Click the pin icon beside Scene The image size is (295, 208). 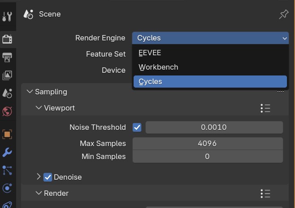tap(283, 14)
